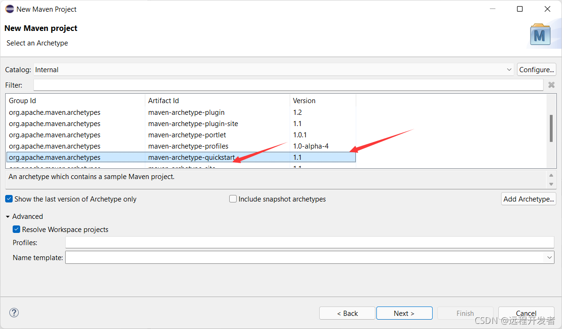Go back with the < Back button
This screenshot has width=562, height=329.
[347, 313]
